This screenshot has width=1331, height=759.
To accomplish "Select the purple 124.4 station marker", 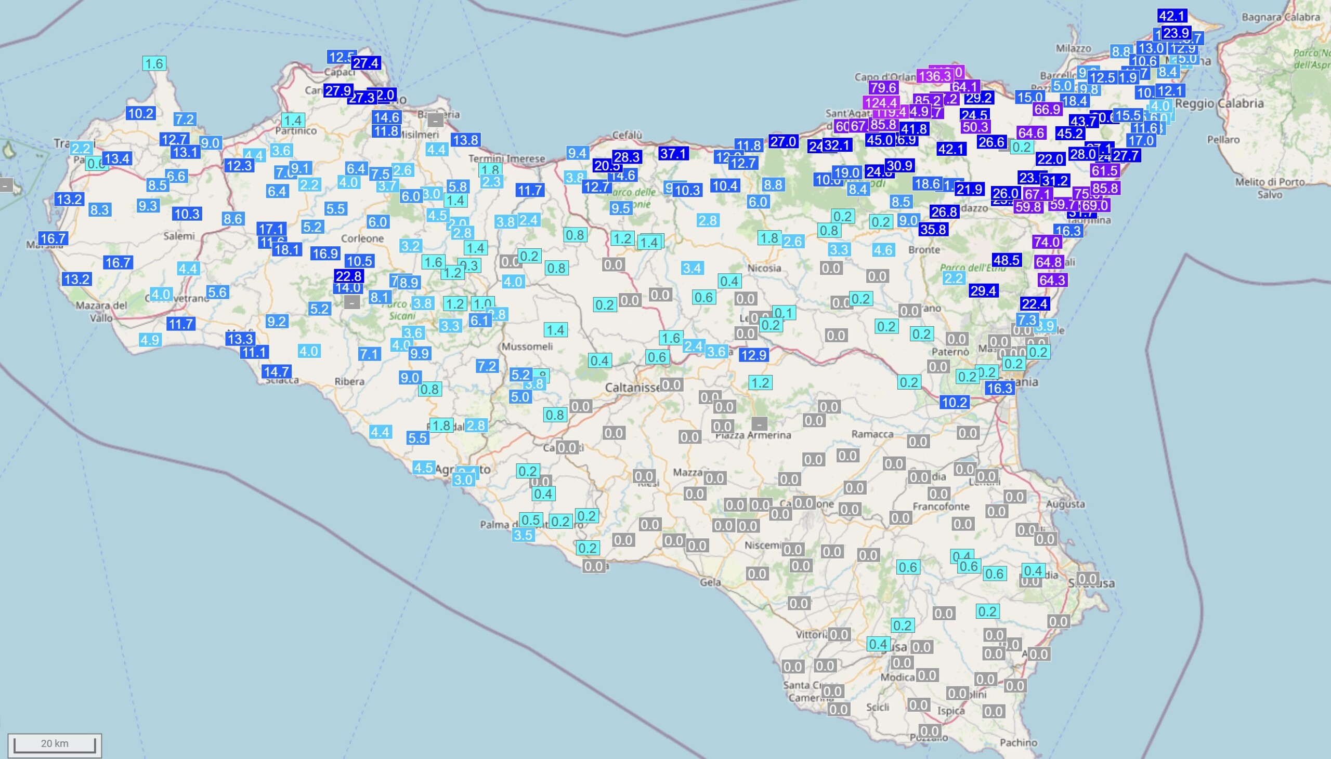I will coord(880,103).
